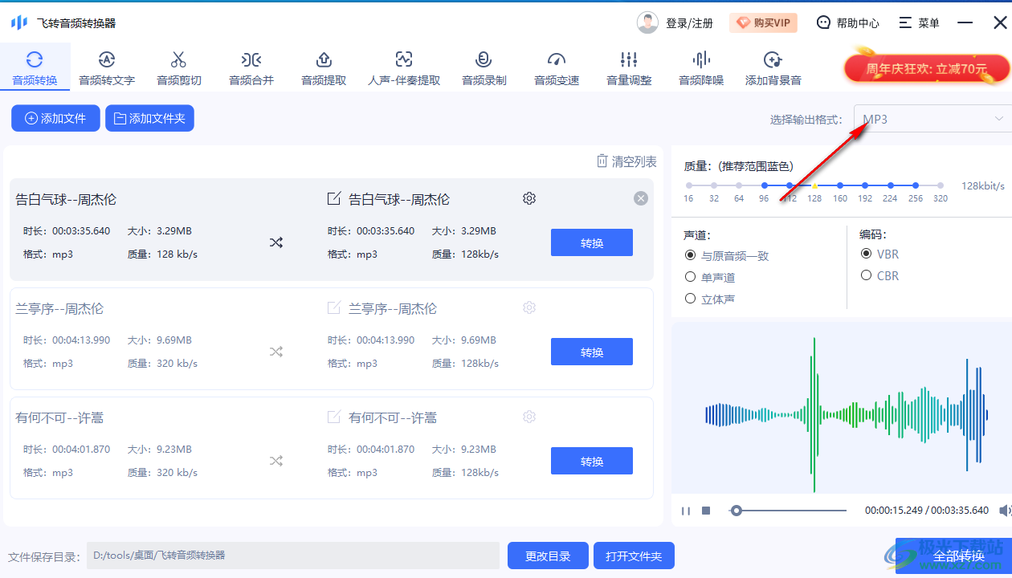
Task: Open the 音频剪切 (audio cut) tool
Action: click(178, 67)
